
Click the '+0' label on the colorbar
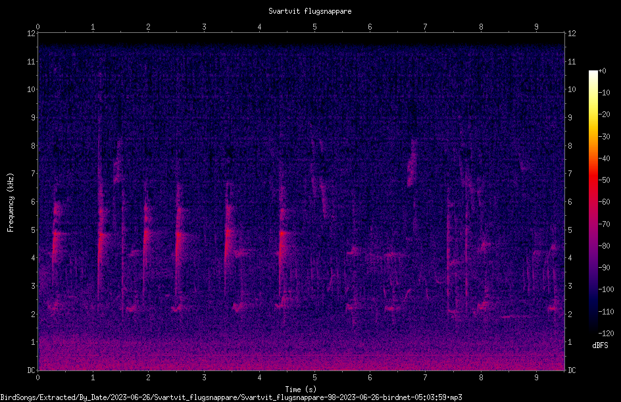point(602,71)
